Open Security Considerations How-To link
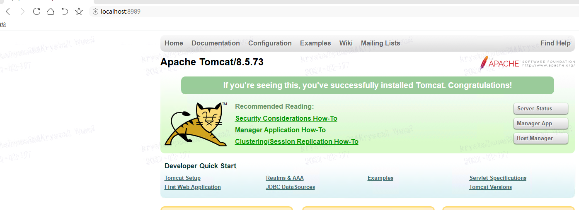 [286, 118]
